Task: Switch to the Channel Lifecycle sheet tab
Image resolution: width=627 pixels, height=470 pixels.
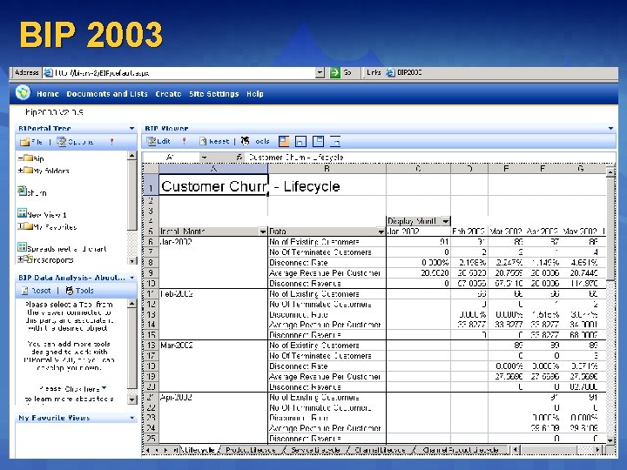Action: tap(380, 450)
